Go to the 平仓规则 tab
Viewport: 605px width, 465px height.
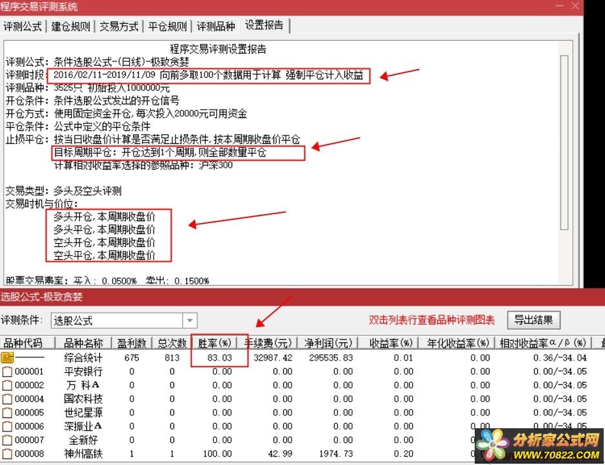[168, 26]
